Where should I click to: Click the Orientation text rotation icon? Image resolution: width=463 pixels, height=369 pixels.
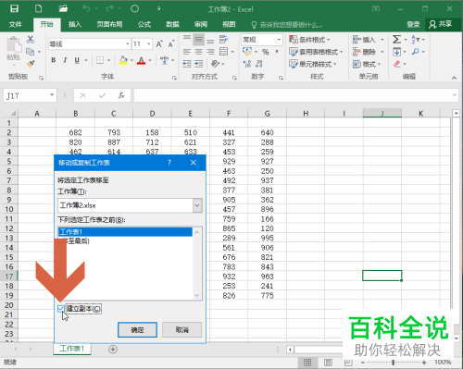point(215,64)
